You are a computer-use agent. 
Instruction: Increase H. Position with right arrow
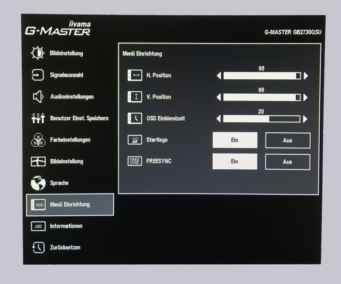306,76
